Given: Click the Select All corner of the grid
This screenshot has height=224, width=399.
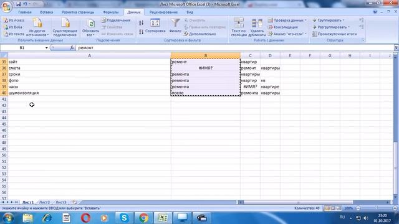Looking at the screenshot, I should point(4,55).
